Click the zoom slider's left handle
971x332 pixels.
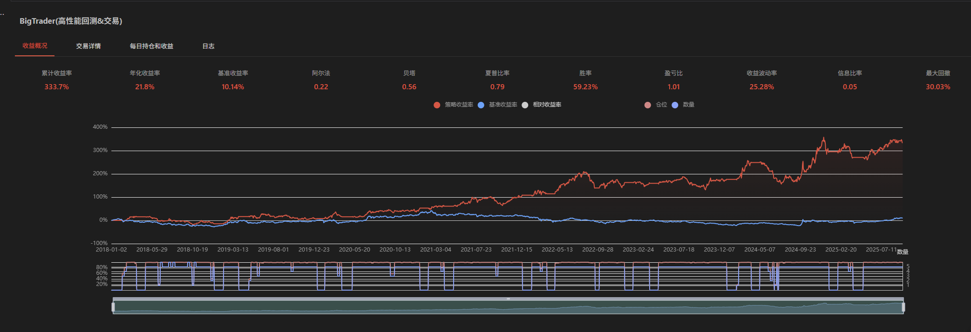pos(113,307)
